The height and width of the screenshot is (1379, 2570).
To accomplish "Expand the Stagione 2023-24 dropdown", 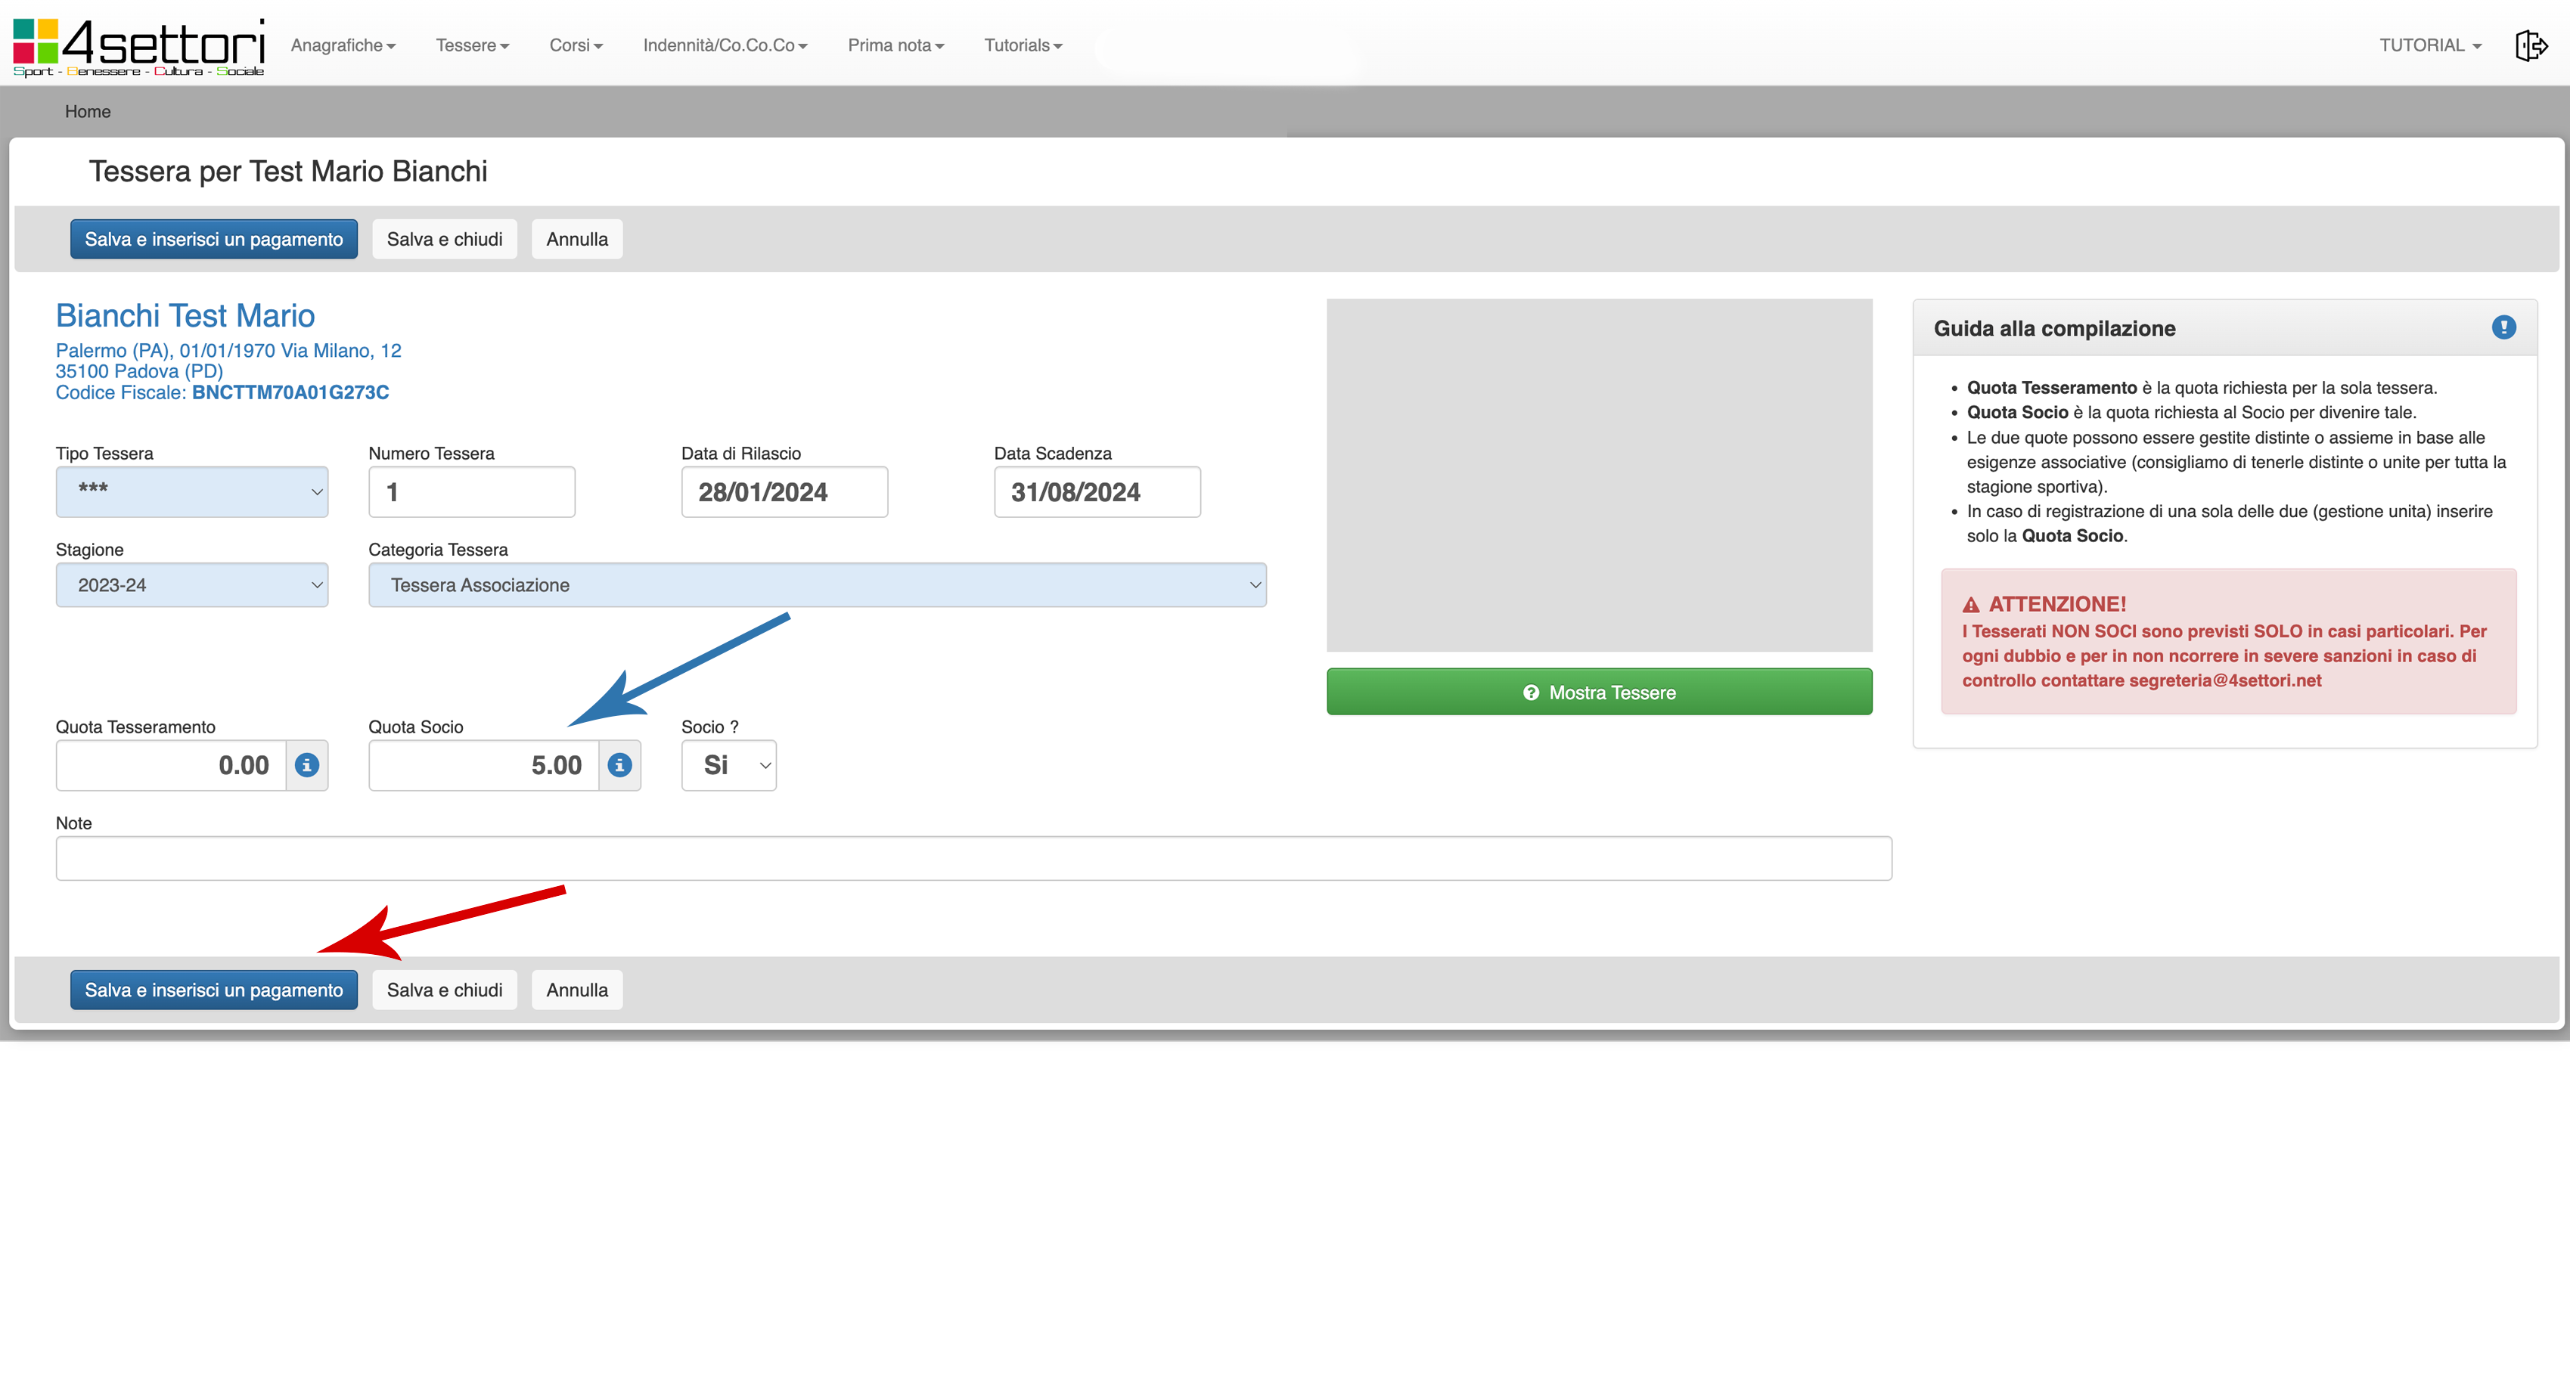I will tap(191, 585).
